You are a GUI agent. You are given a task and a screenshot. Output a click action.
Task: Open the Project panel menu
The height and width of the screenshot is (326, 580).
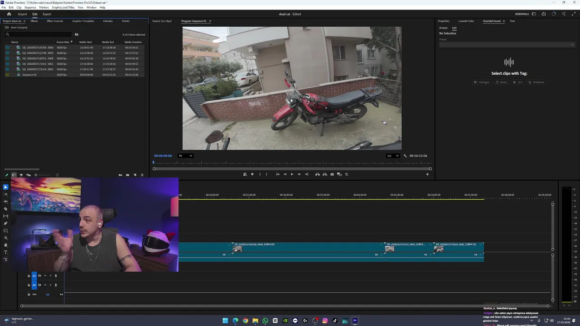point(25,21)
